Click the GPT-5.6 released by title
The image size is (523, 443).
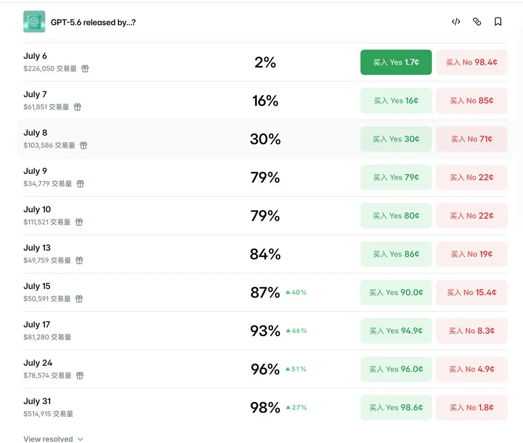point(93,22)
